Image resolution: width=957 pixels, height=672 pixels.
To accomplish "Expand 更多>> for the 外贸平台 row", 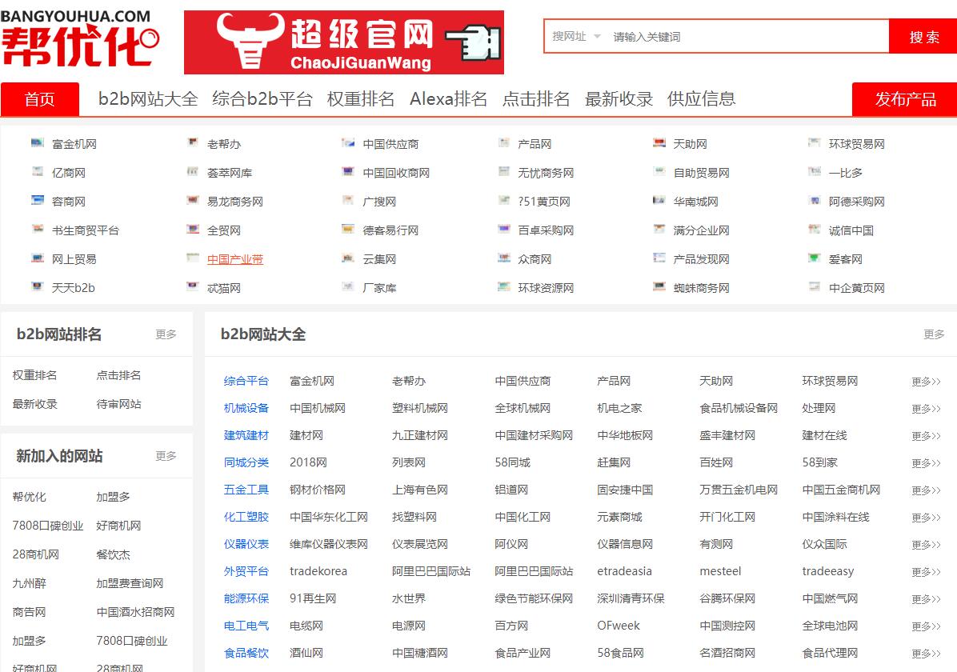I will [x=926, y=572].
